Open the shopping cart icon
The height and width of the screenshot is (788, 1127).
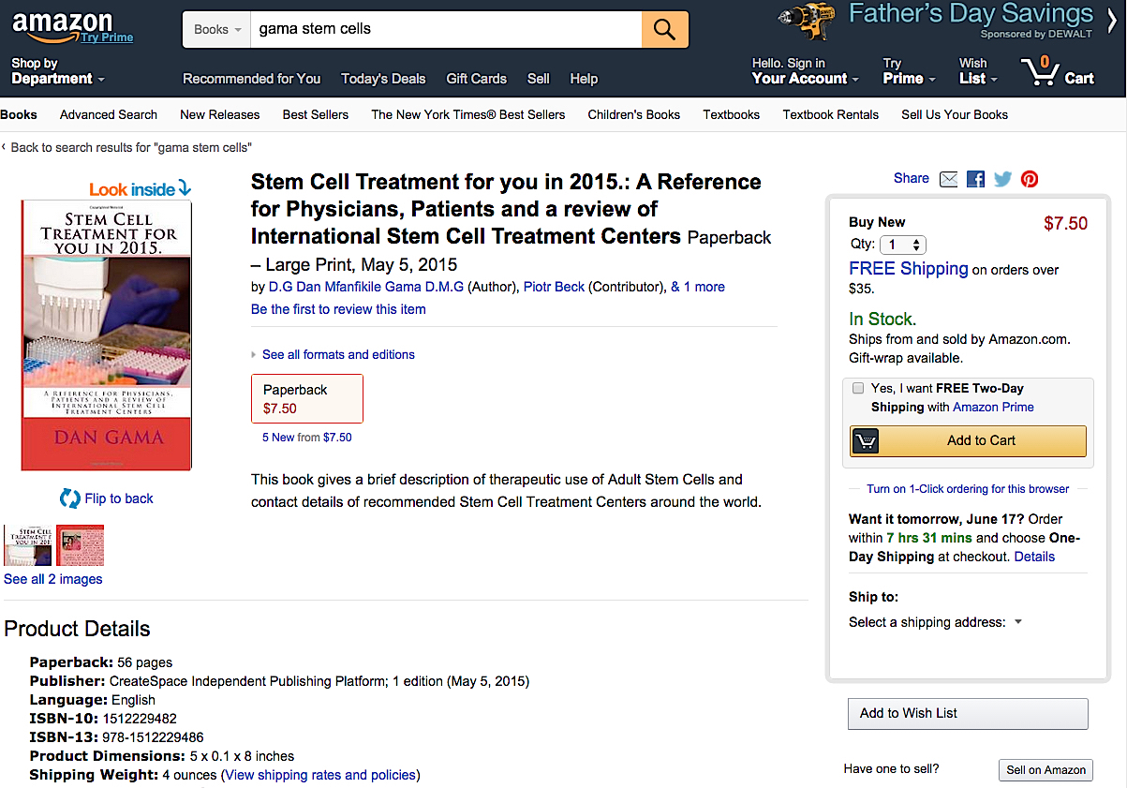[1042, 71]
